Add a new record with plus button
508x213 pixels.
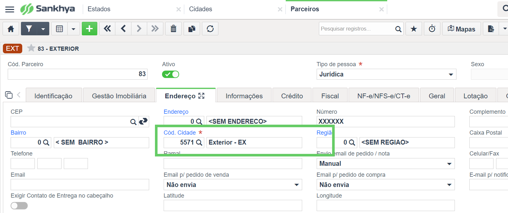(x=90, y=29)
